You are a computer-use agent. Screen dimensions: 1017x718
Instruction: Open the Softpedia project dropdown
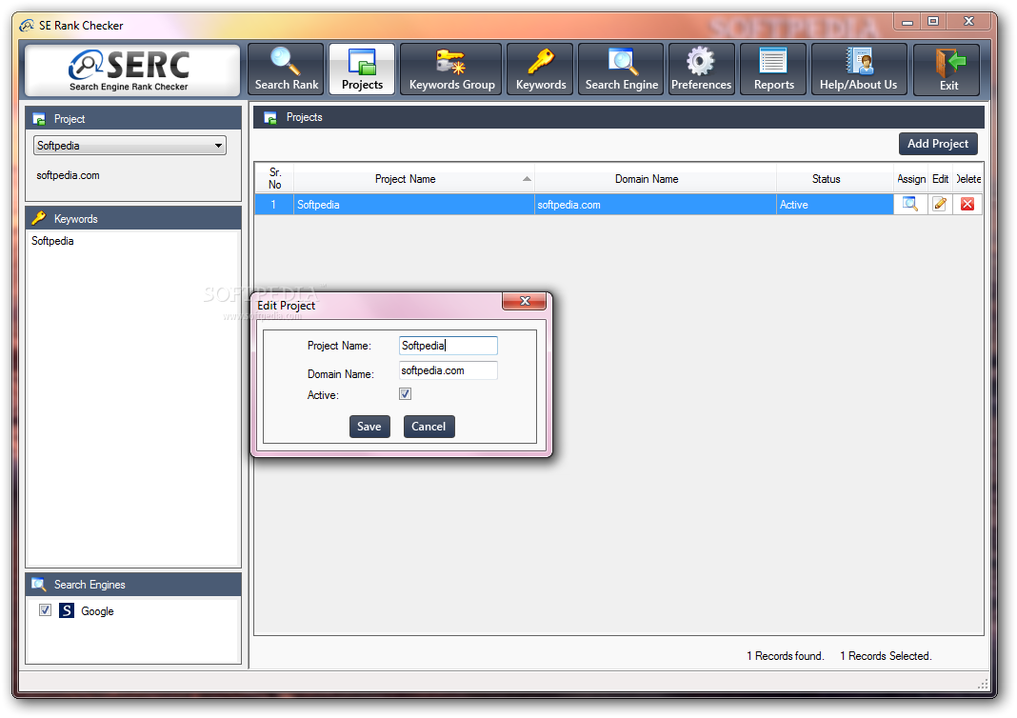pyautogui.click(x=130, y=146)
